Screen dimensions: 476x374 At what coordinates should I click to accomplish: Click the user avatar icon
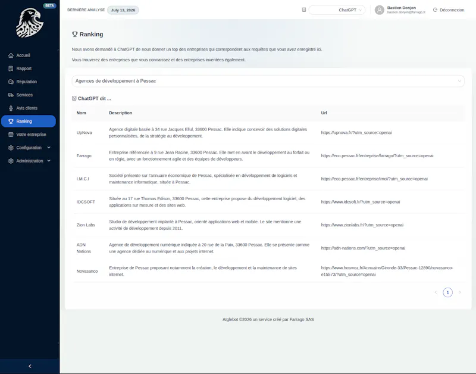point(380,10)
